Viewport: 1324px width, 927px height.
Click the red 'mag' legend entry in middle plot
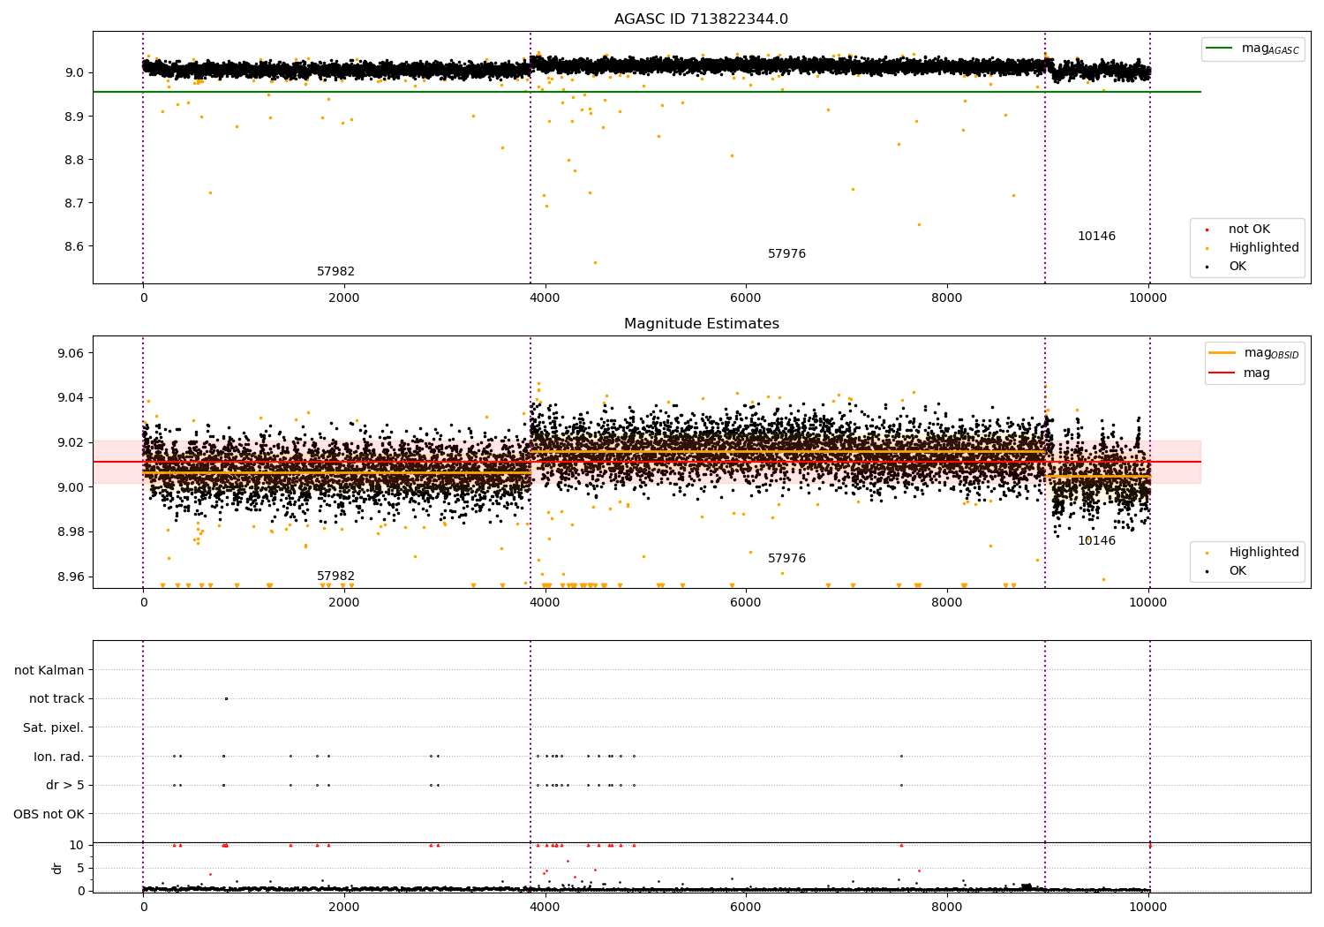(1240, 373)
